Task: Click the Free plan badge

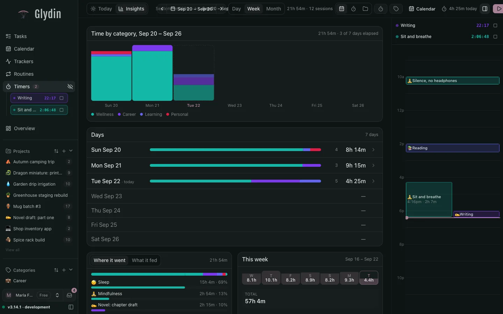Action: pyautogui.click(x=44, y=295)
